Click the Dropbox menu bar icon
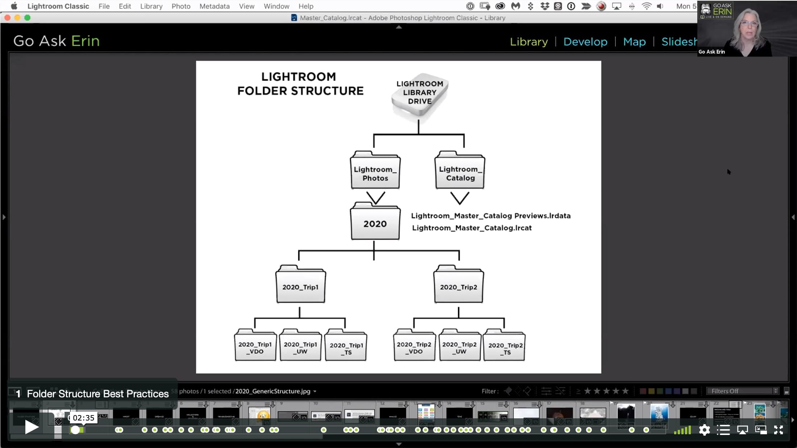 click(544, 6)
